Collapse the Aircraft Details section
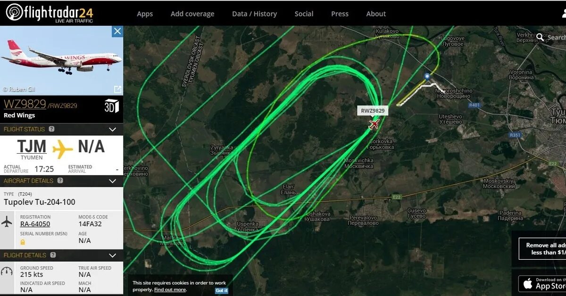The width and height of the screenshot is (566, 296). 112,181
